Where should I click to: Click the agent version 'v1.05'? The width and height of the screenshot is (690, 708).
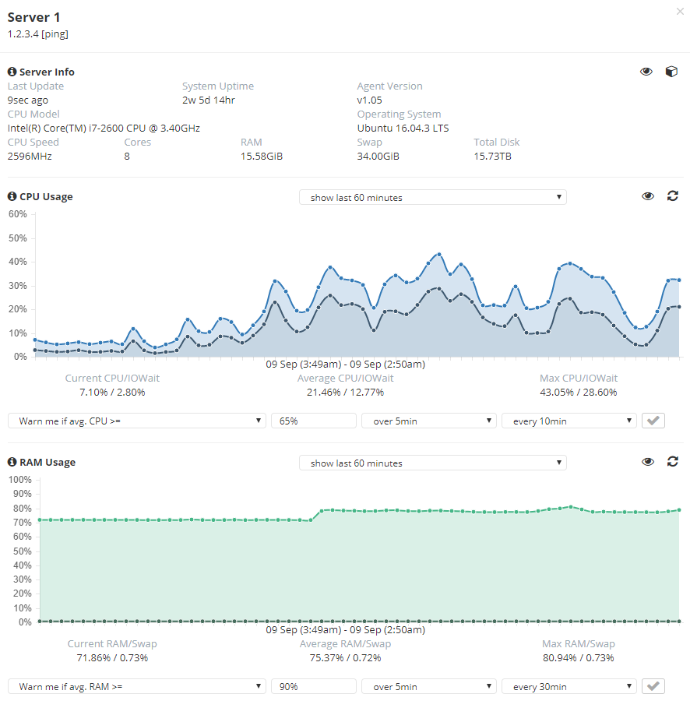369,100
